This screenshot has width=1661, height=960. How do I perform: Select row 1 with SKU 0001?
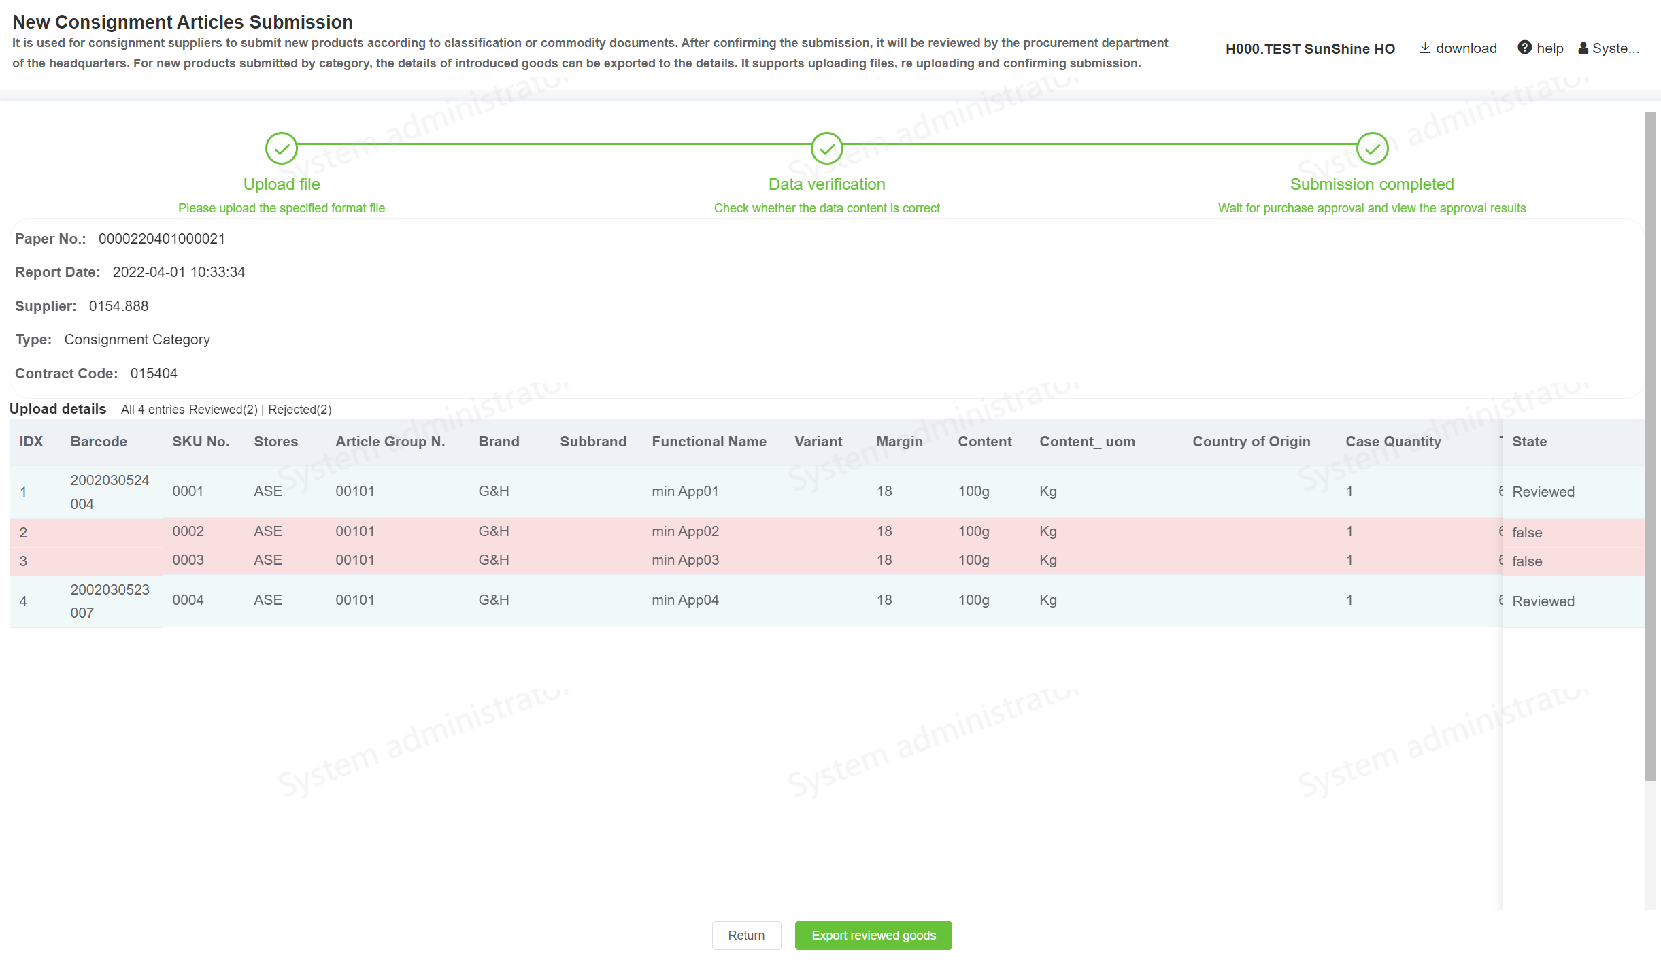tap(188, 491)
